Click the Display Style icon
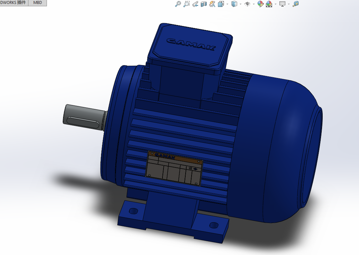Viewport: 359px width, 255px height. pos(234,4)
